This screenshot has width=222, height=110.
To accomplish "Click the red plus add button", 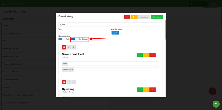I will pyautogui.click(x=213, y=91).
